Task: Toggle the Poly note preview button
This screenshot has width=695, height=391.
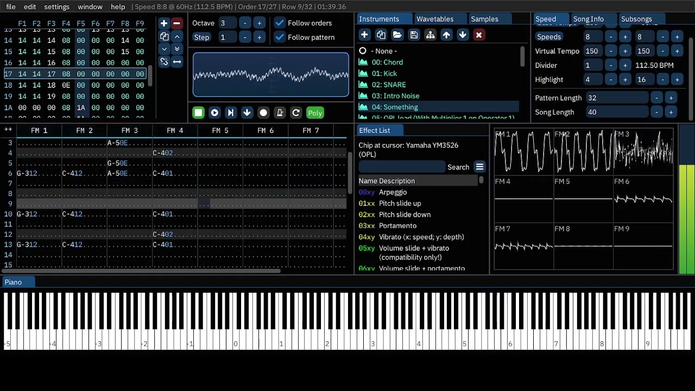Action: point(315,113)
